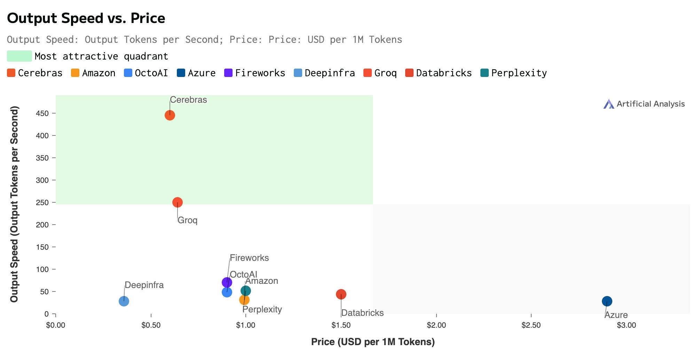This screenshot has width=699, height=358.
Task: Click the Deepinfra legend item
Action: [x=325, y=73]
